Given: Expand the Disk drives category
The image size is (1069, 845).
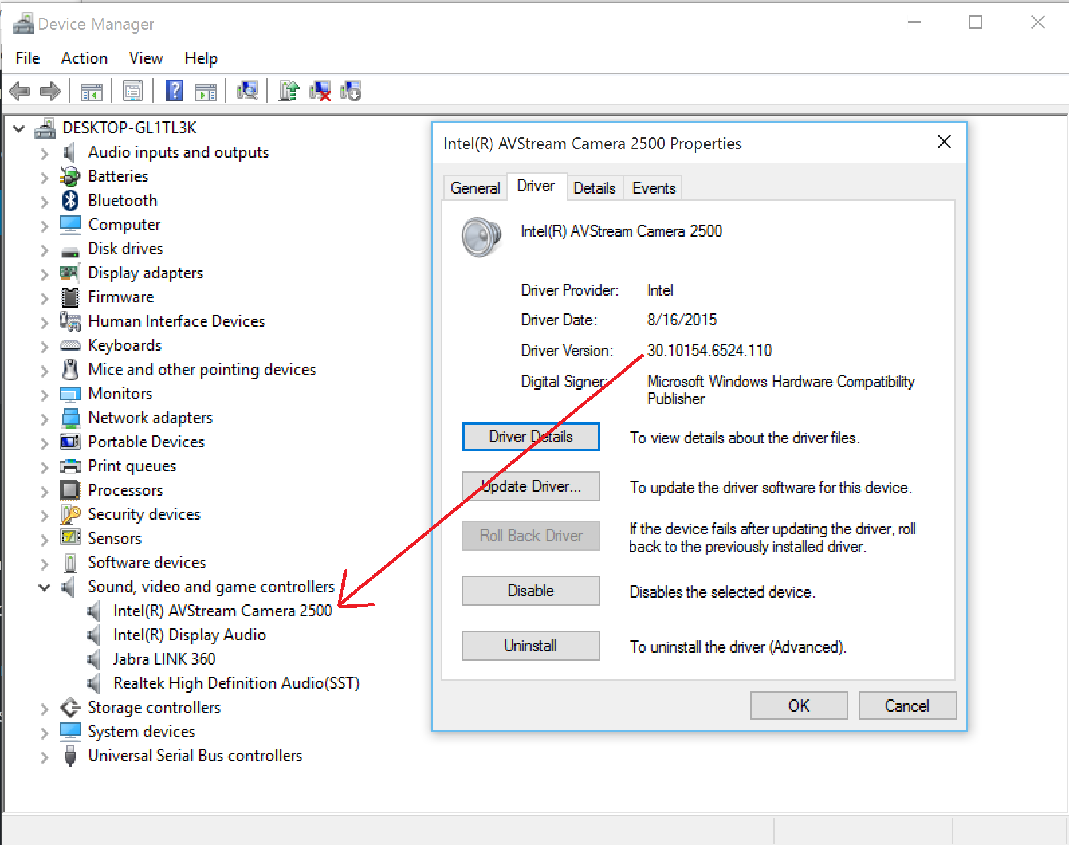Looking at the screenshot, I should (44, 250).
